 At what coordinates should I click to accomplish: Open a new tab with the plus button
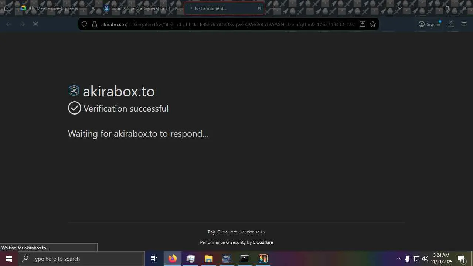[x=273, y=8]
